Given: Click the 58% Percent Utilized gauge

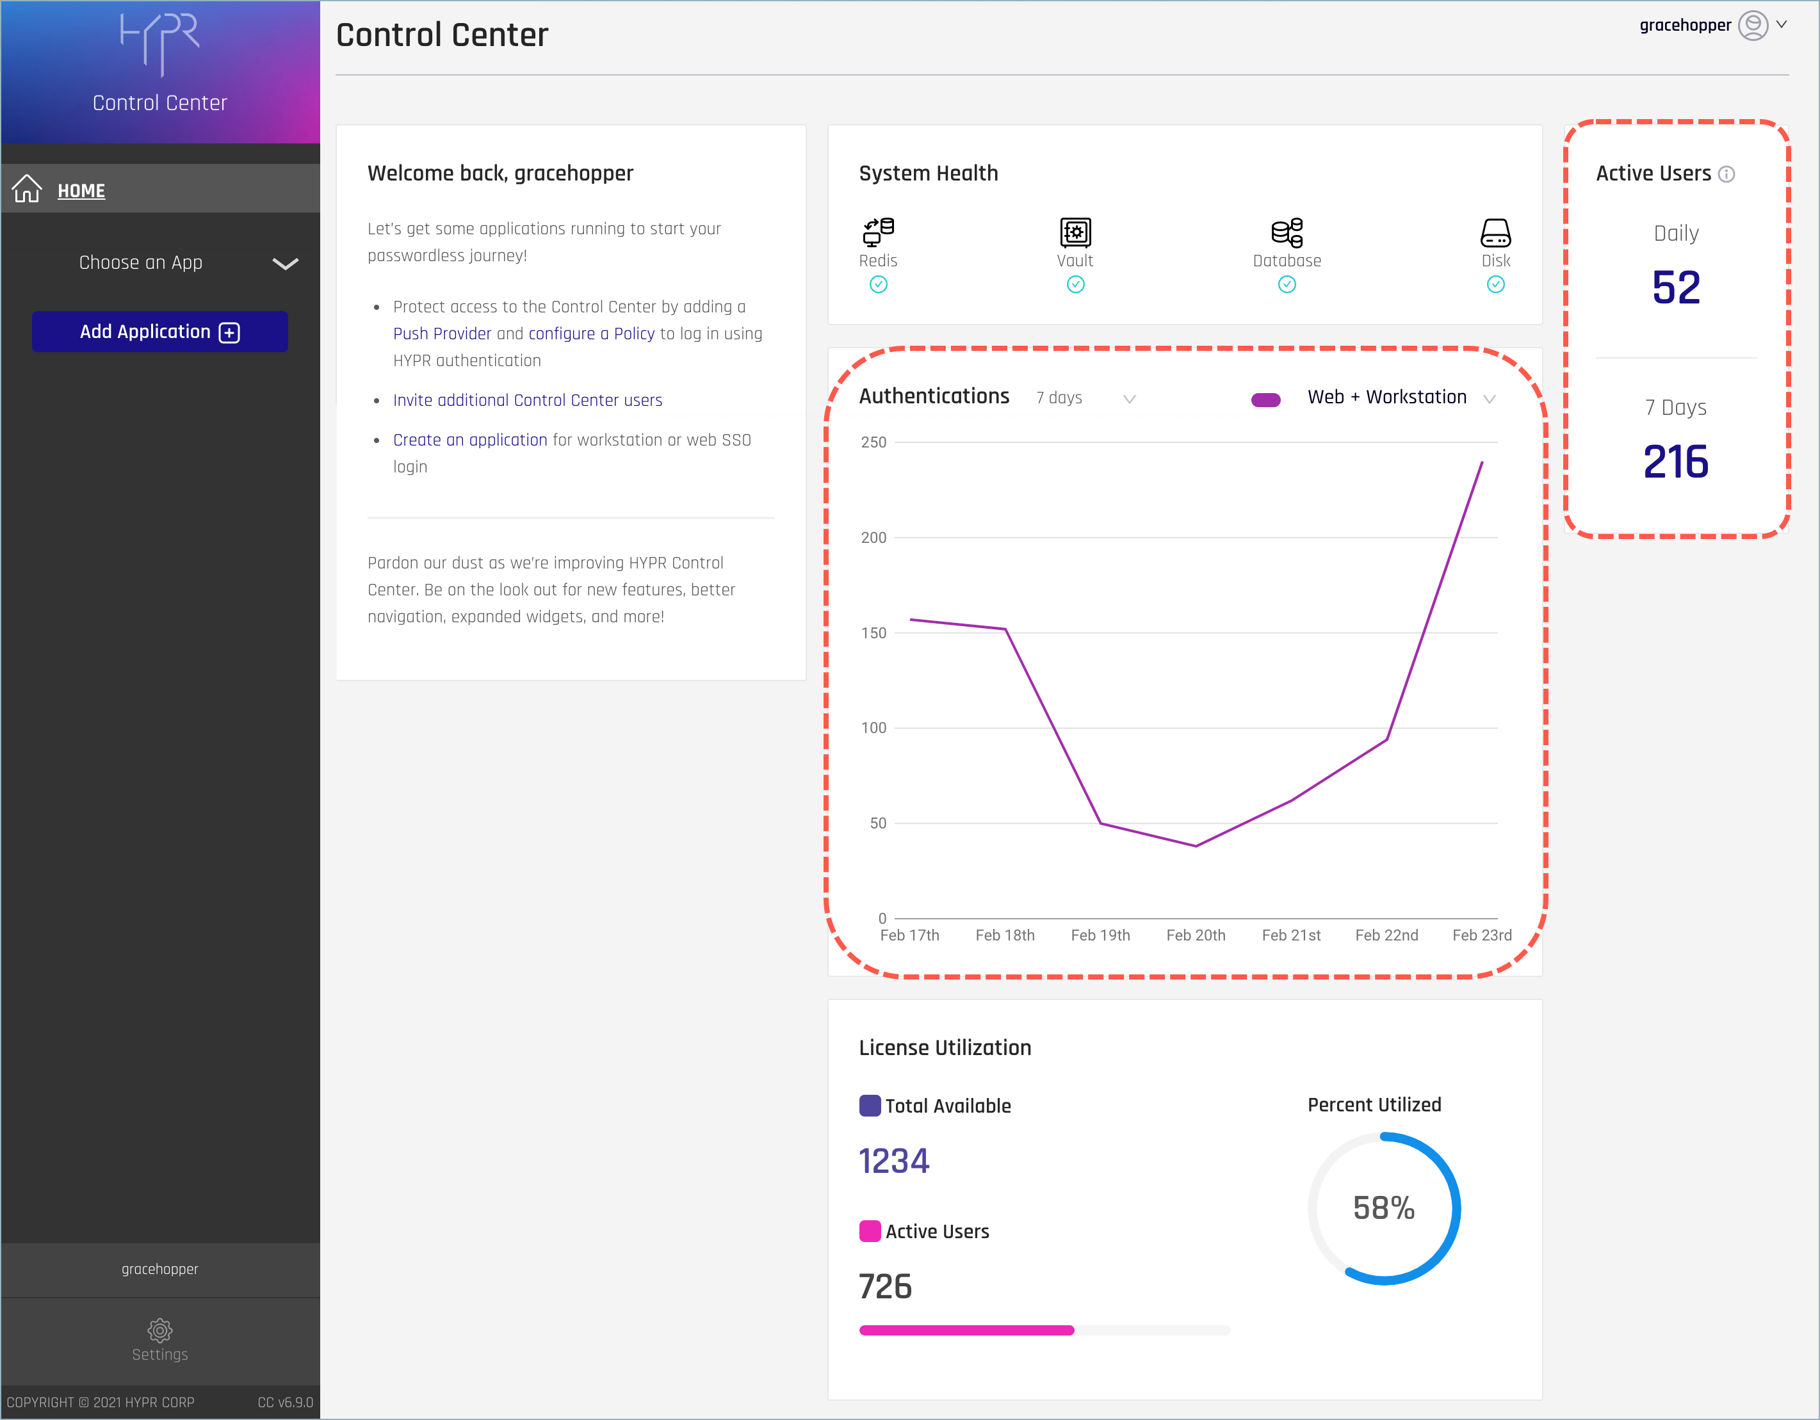Looking at the screenshot, I should 1383,1207.
